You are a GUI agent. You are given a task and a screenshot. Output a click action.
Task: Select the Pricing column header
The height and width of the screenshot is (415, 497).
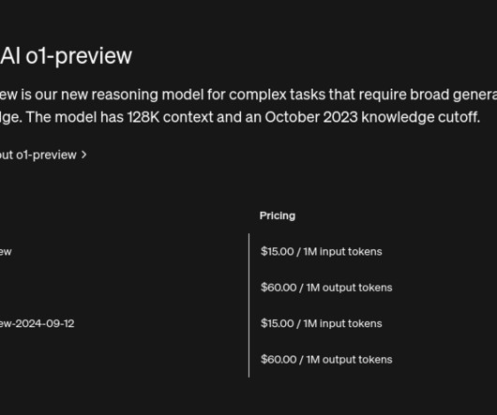pyautogui.click(x=278, y=215)
